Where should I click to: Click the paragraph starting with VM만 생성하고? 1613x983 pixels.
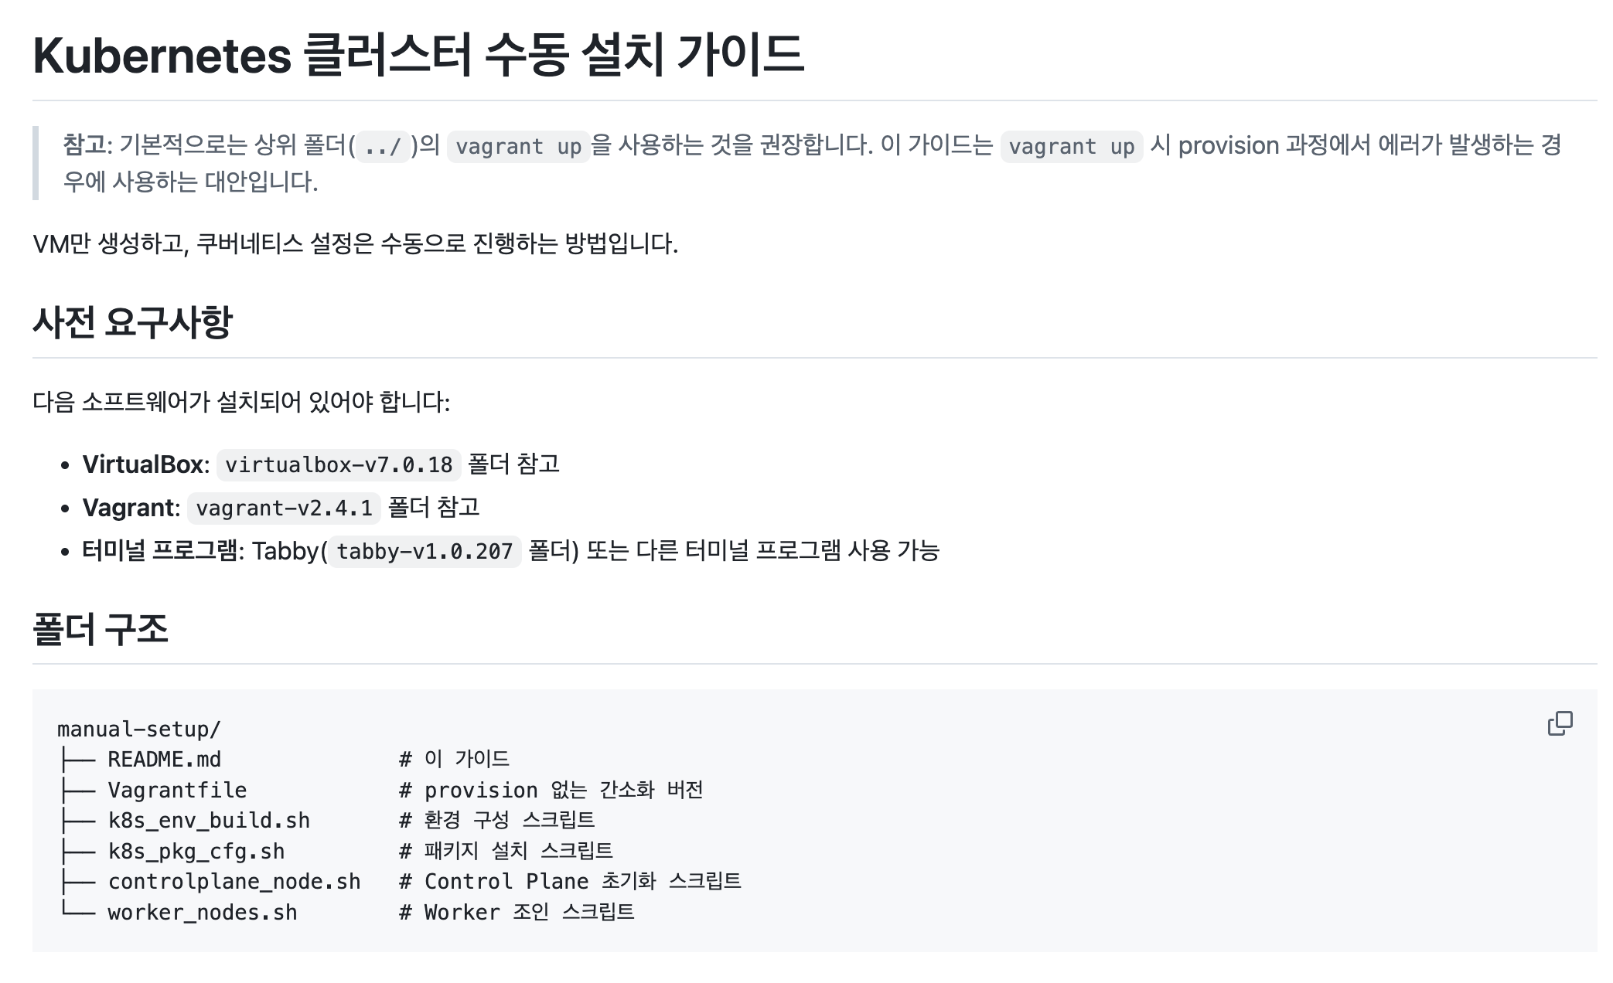point(355,244)
